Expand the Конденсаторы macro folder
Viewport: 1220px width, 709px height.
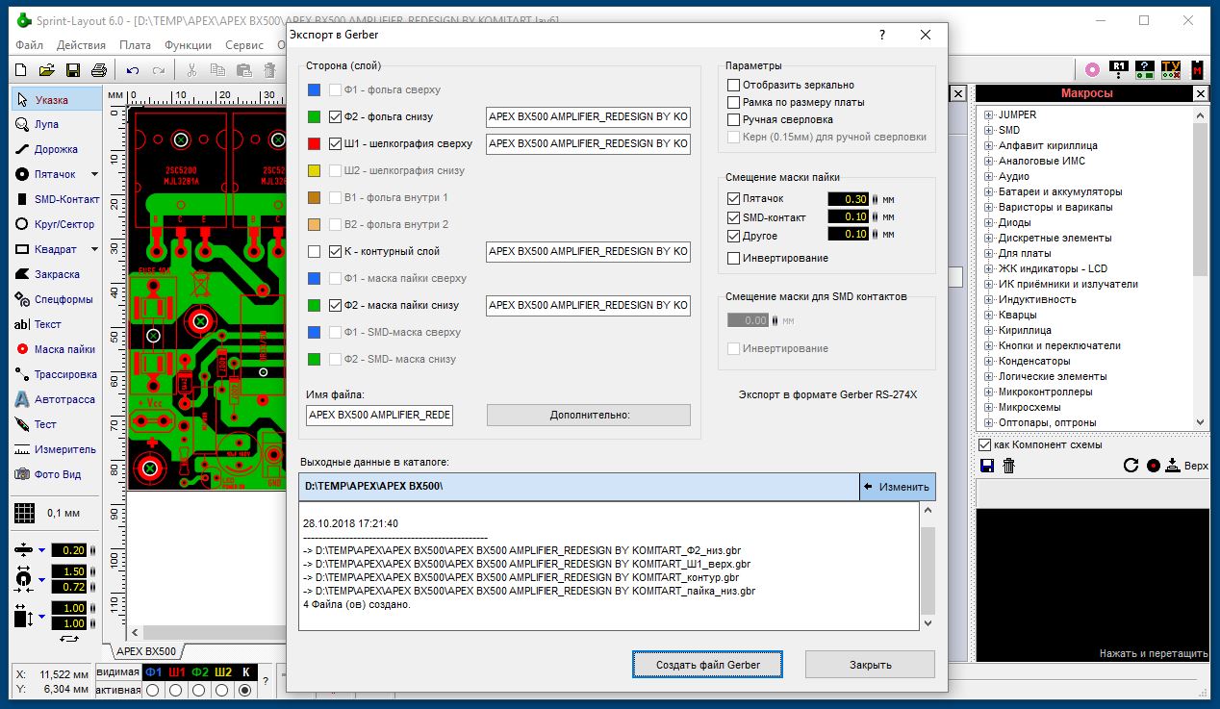988,361
